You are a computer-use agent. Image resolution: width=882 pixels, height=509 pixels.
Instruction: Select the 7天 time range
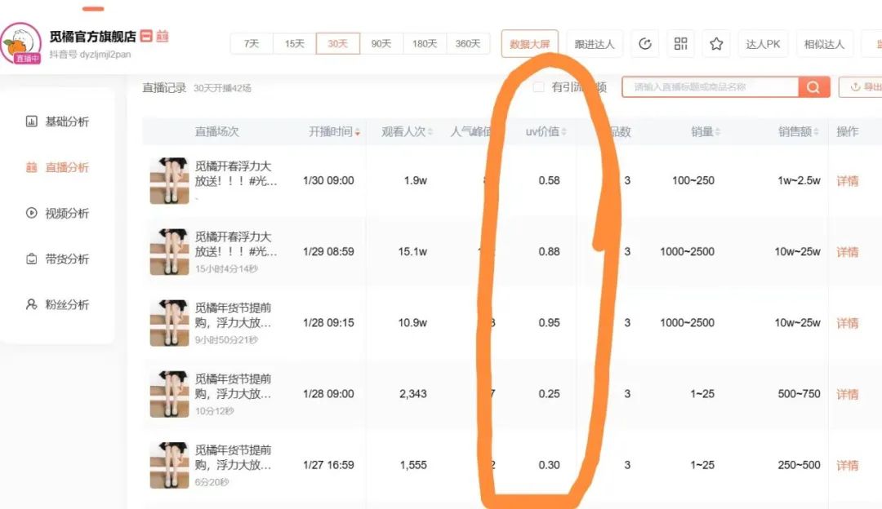click(x=252, y=44)
